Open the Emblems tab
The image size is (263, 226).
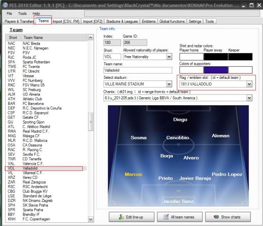(149, 21)
